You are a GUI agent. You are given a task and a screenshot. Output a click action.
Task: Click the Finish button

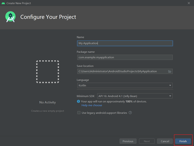pos(183,141)
